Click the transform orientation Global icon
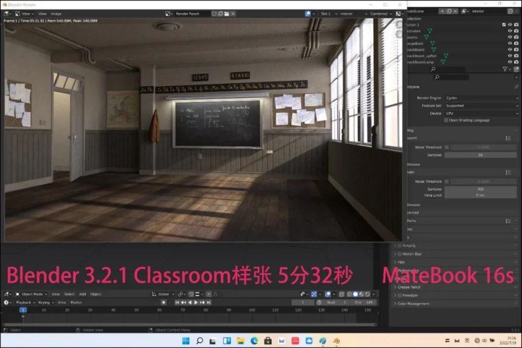The image size is (522, 348). [x=154, y=294]
